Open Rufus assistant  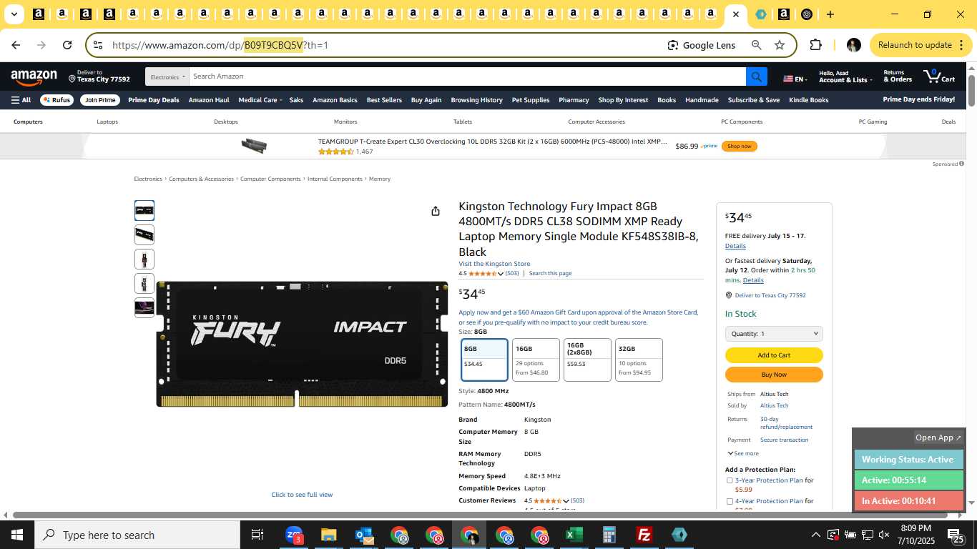[57, 100]
